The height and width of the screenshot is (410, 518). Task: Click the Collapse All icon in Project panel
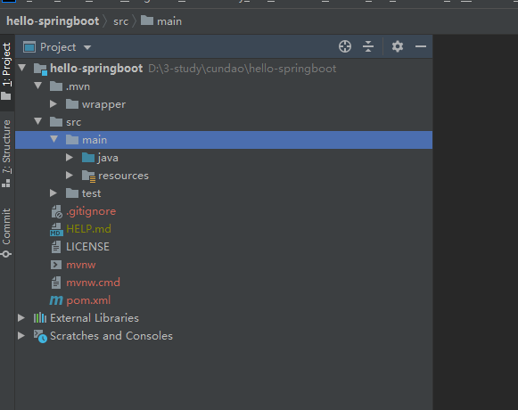point(368,46)
